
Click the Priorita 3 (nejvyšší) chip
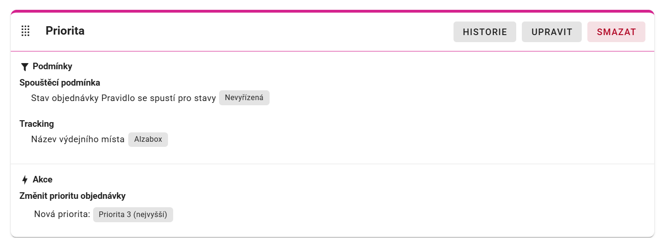click(133, 215)
